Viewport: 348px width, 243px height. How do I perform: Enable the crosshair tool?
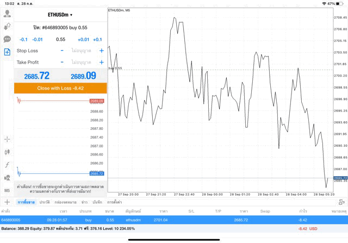[7, 139]
